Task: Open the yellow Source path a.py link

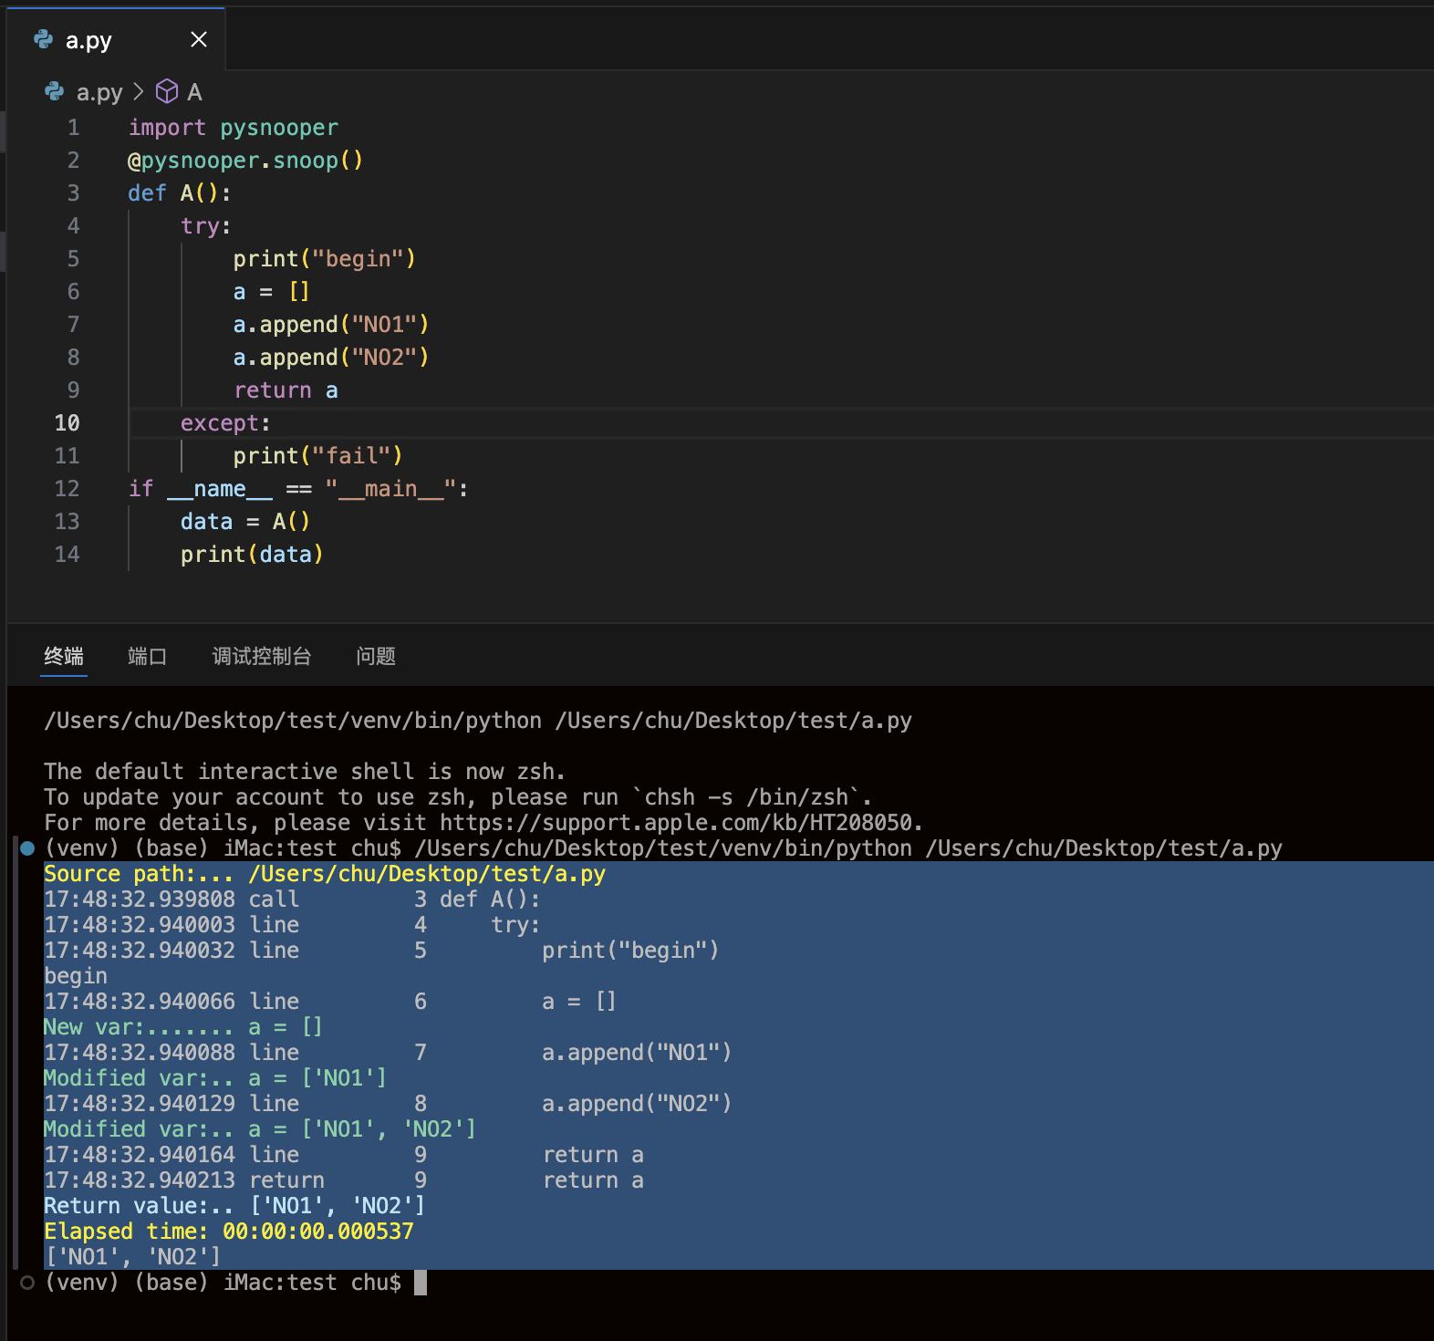Action: (426, 874)
